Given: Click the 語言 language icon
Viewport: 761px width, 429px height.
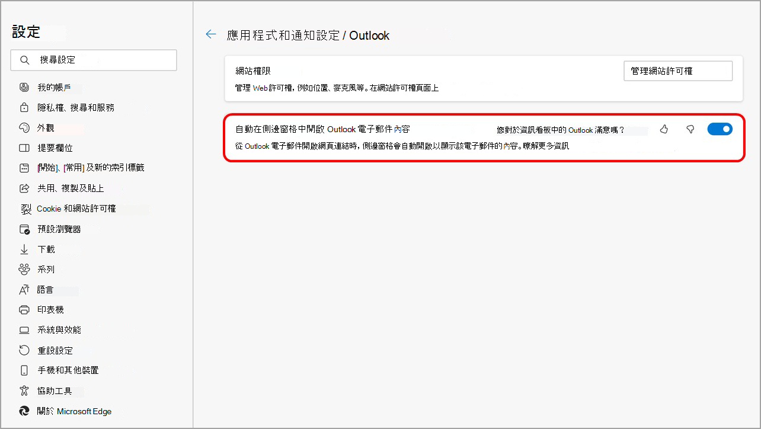Looking at the screenshot, I should [x=24, y=290].
